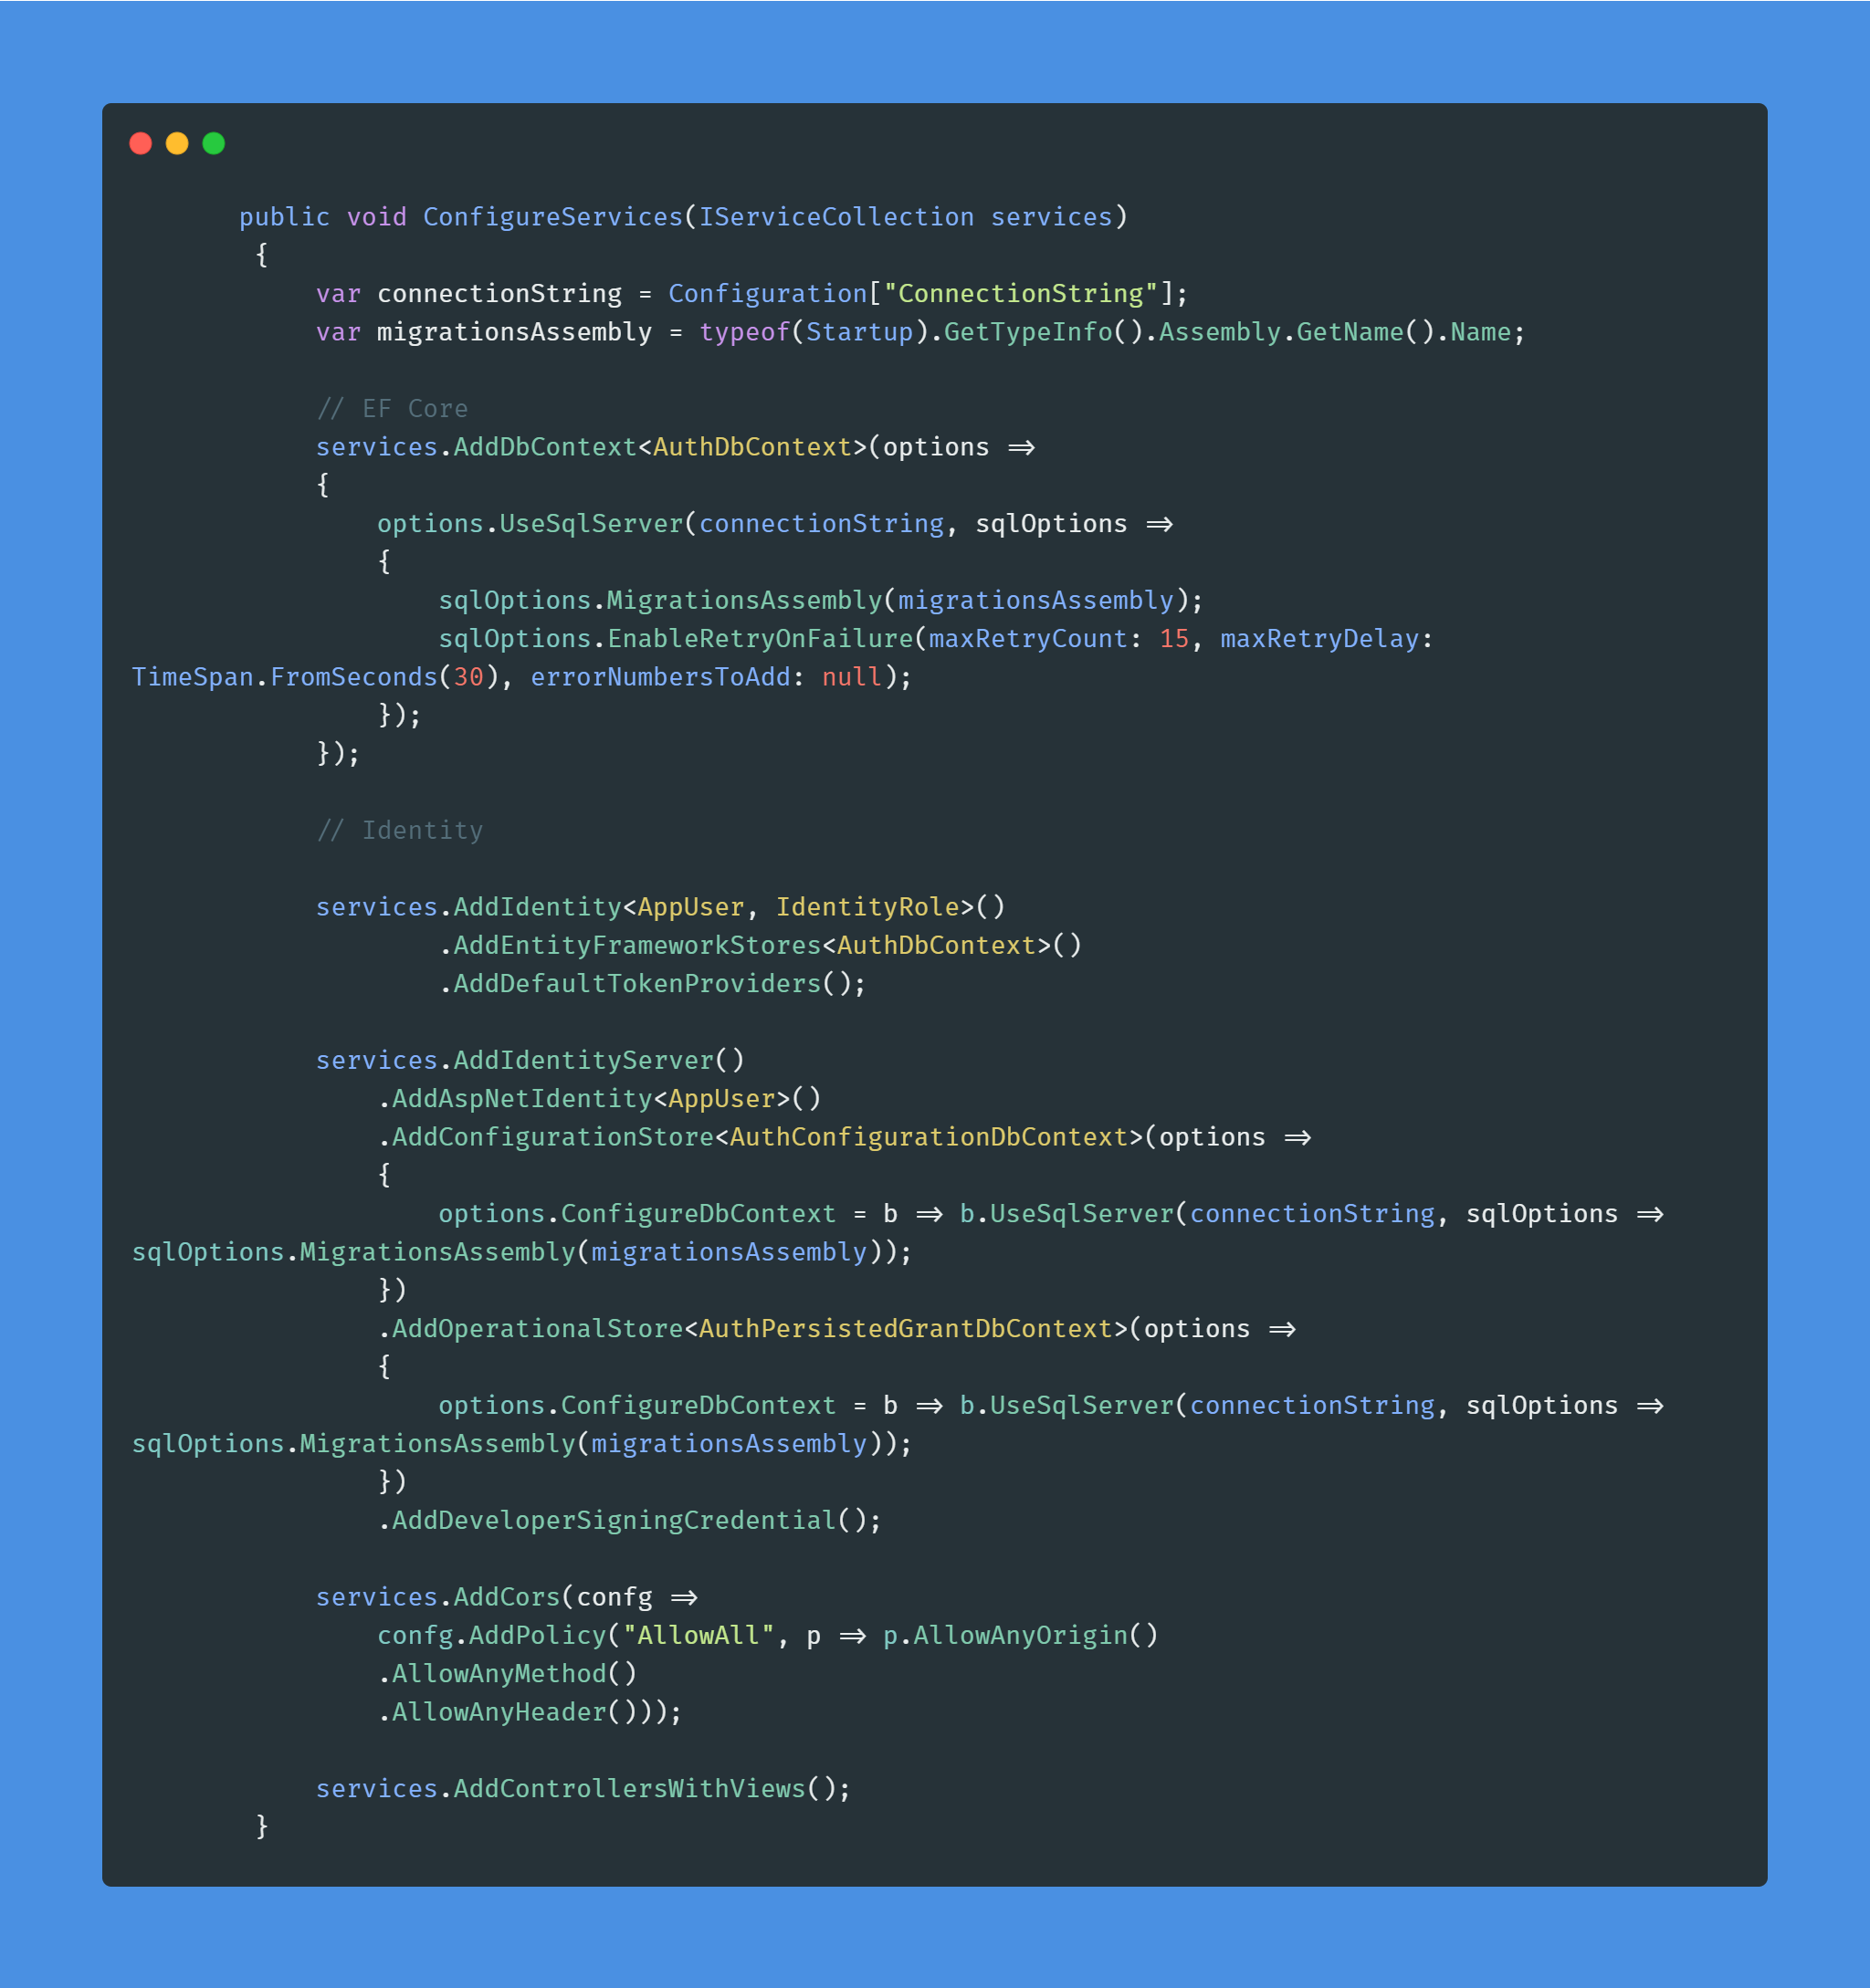Click the yellow minimize dot

(177, 143)
